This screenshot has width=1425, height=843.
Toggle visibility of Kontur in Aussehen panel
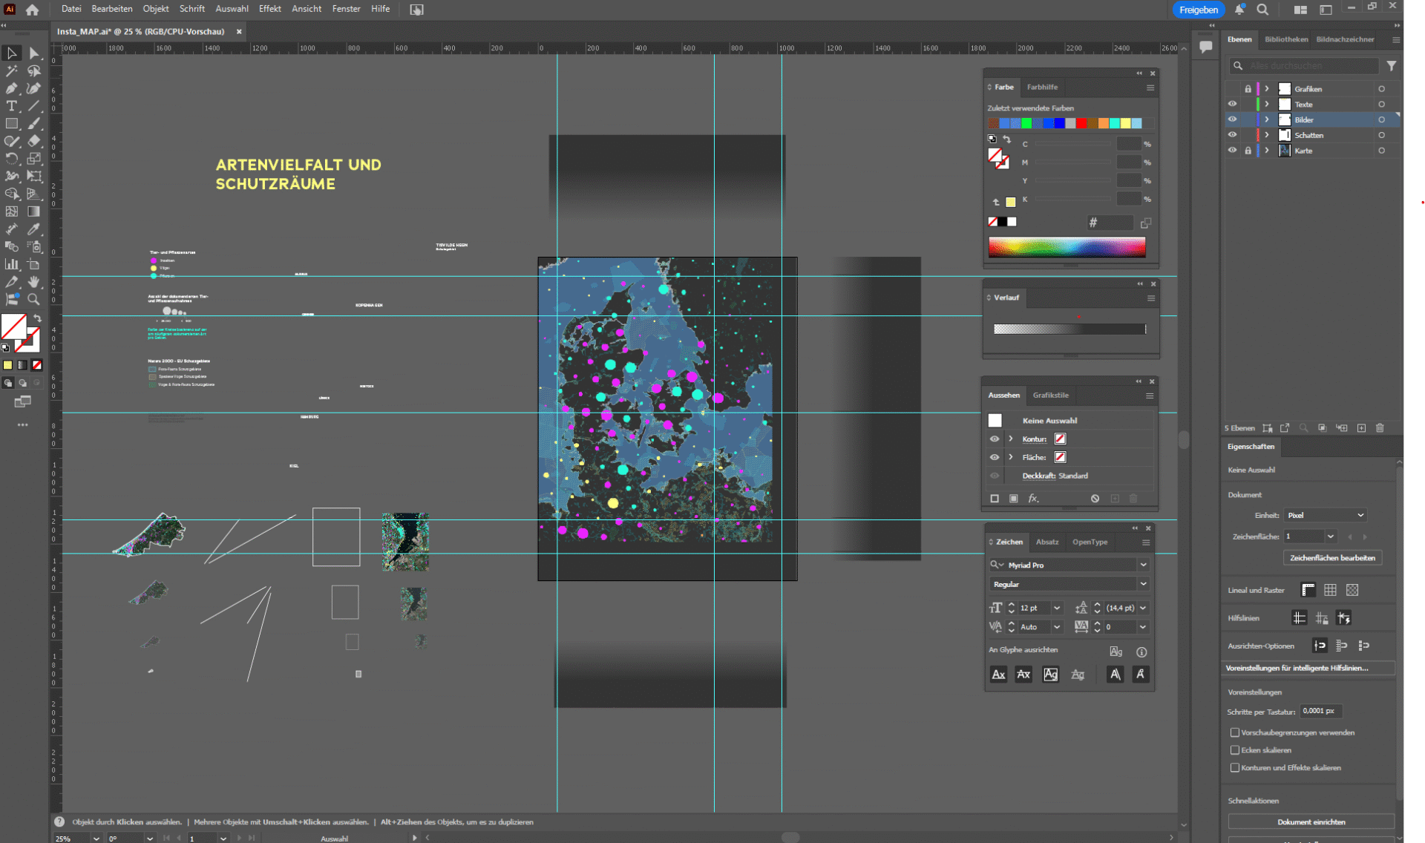995,439
